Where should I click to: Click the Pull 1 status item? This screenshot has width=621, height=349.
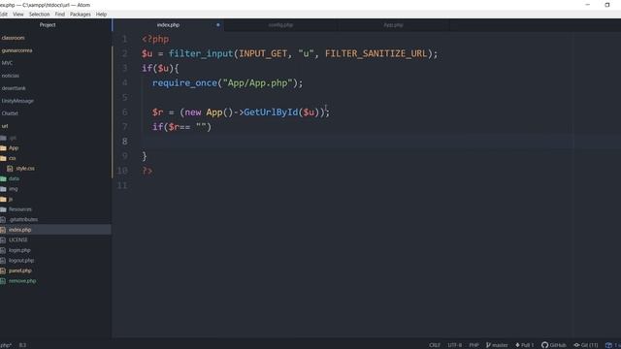click(x=524, y=345)
